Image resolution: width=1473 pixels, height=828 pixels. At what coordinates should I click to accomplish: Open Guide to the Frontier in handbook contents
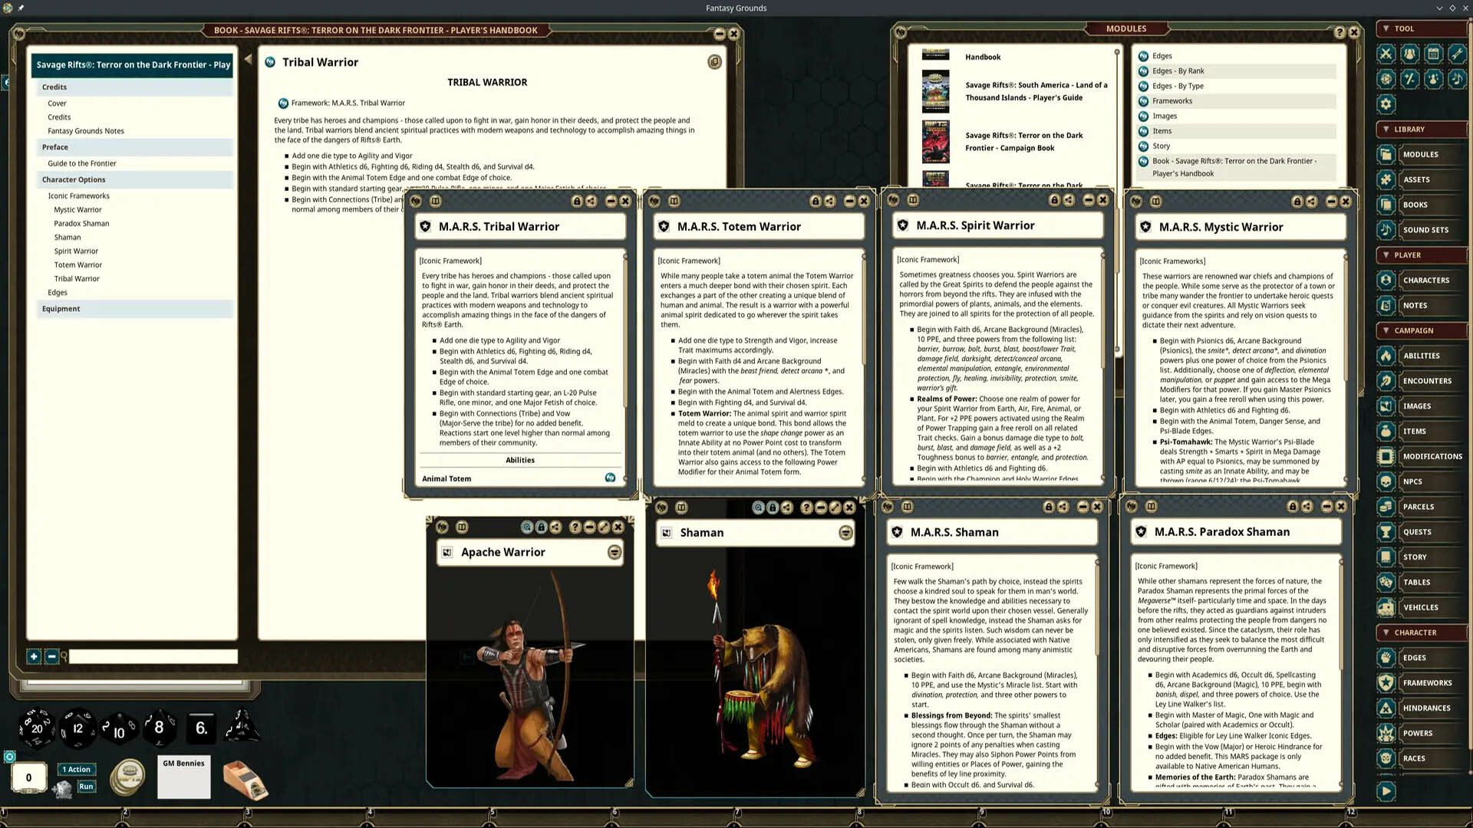pos(81,163)
